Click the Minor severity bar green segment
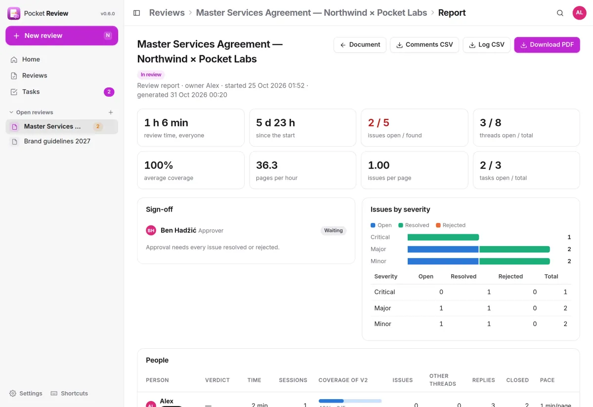Viewport: 593px width, 407px height. 514,261
